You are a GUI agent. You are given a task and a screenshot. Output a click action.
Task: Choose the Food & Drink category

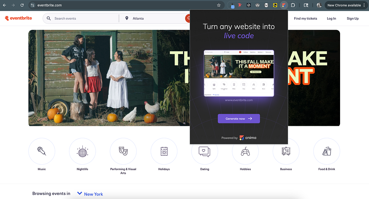pyautogui.click(x=327, y=151)
